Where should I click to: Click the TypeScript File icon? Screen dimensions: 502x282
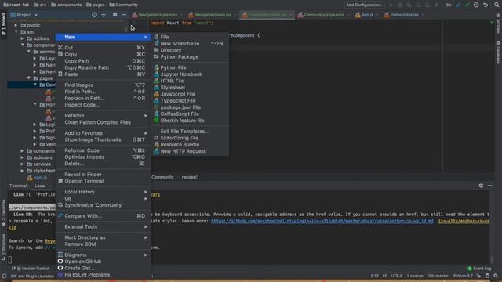pyautogui.click(x=156, y=101)
